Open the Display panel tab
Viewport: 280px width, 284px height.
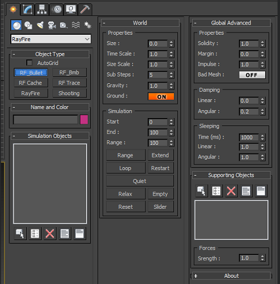pos(71,9)
